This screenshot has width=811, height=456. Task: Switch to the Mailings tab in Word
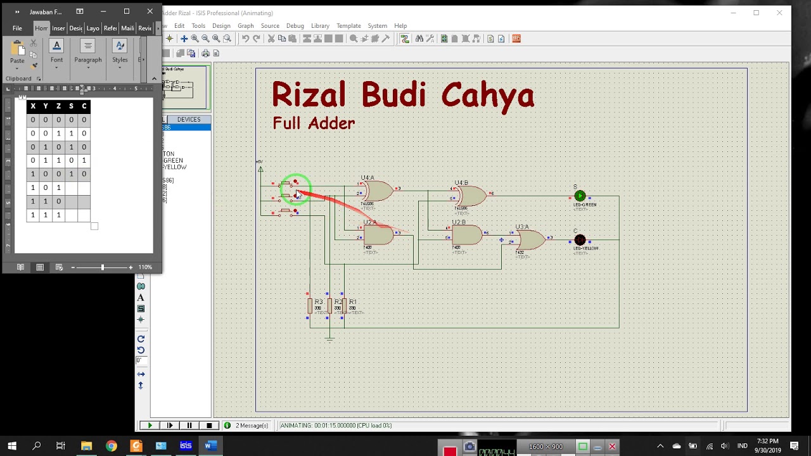(127, 28)
